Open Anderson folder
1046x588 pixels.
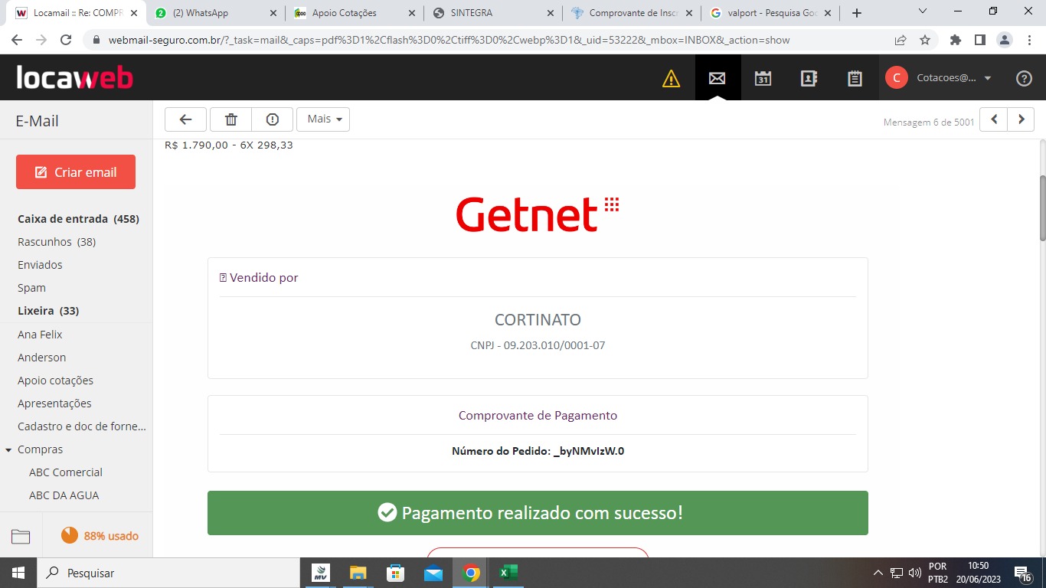(x=42, y=358)
